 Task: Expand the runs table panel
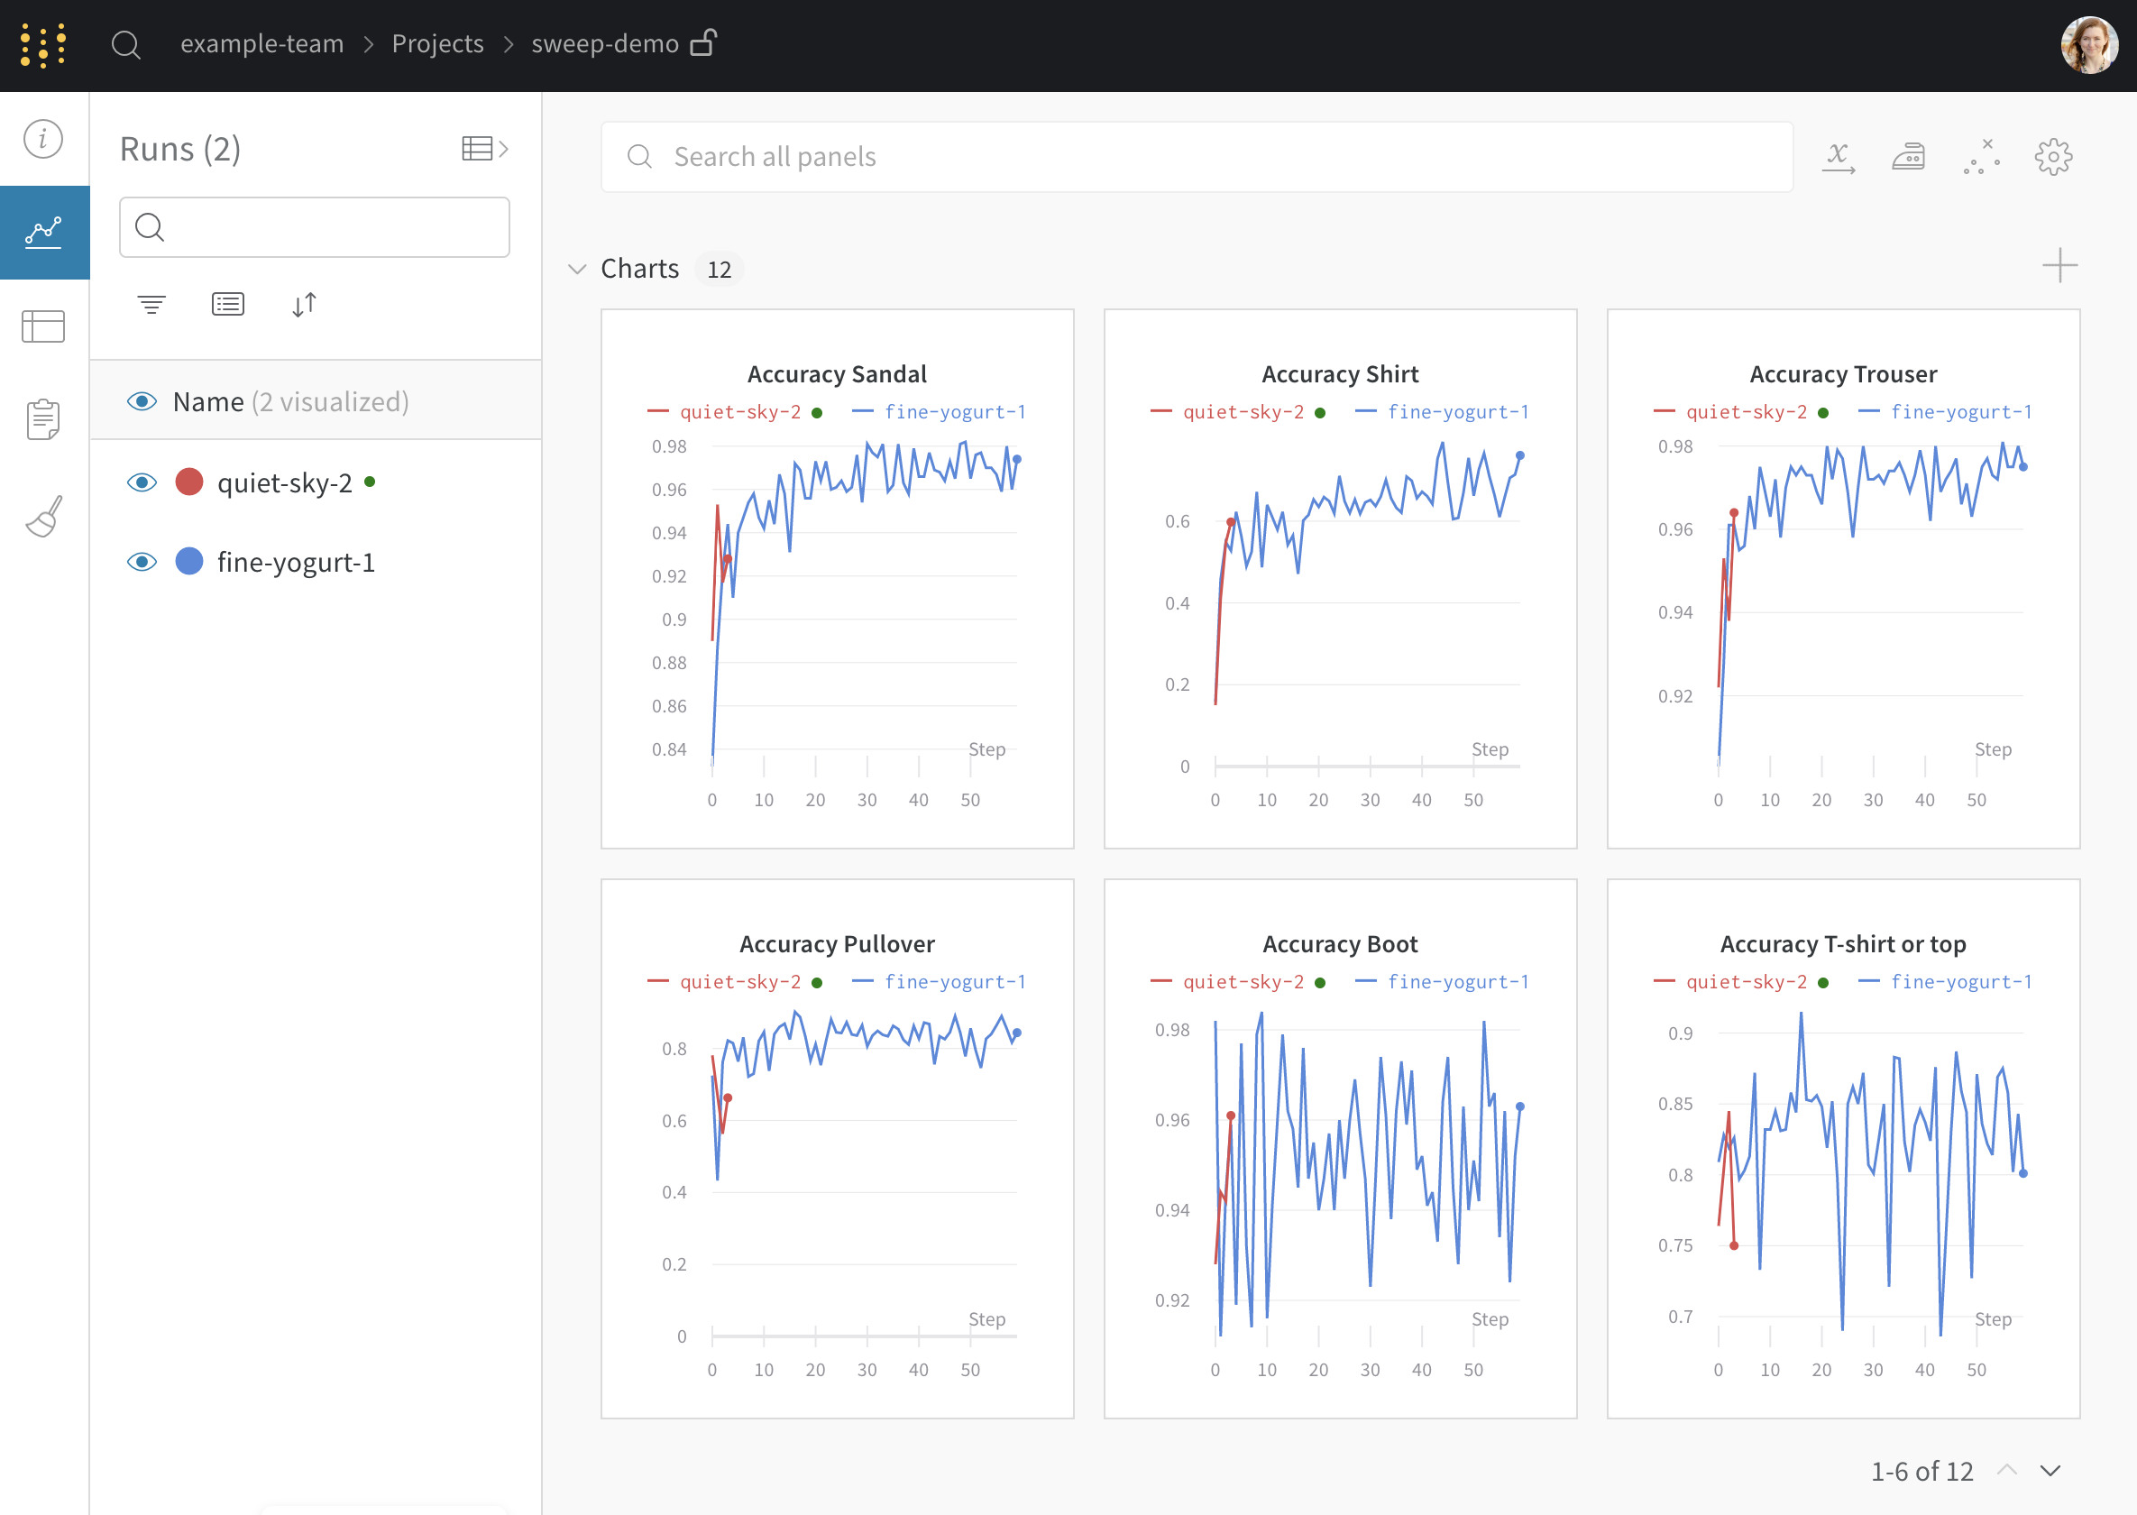point(485,148)
